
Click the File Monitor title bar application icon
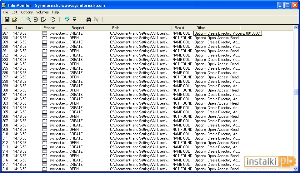tap(4, 5)
